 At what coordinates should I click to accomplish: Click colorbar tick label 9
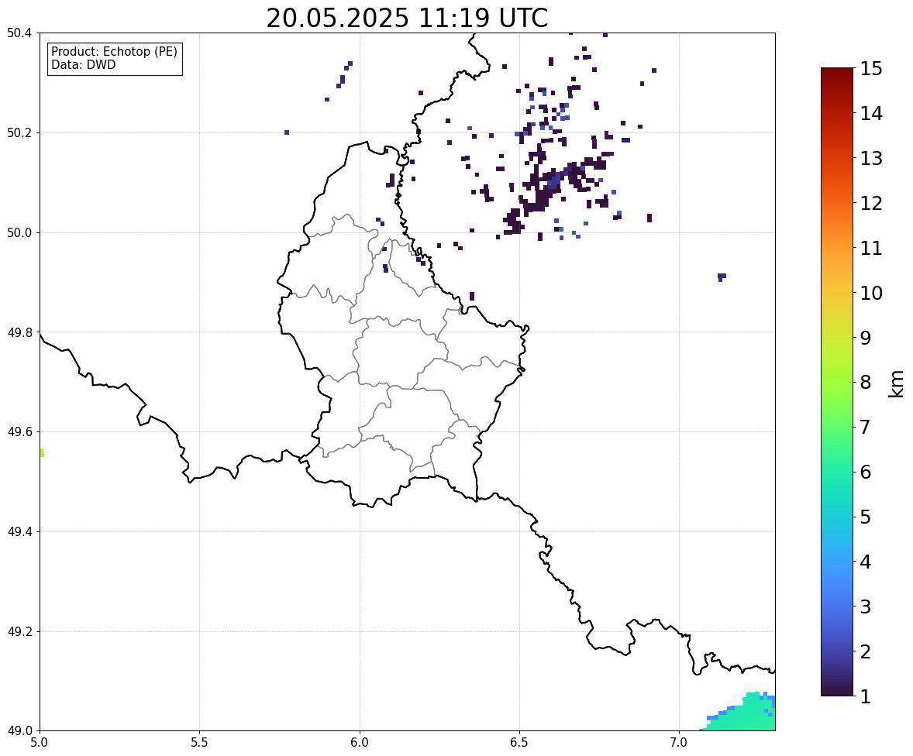[x=866, y=338]
